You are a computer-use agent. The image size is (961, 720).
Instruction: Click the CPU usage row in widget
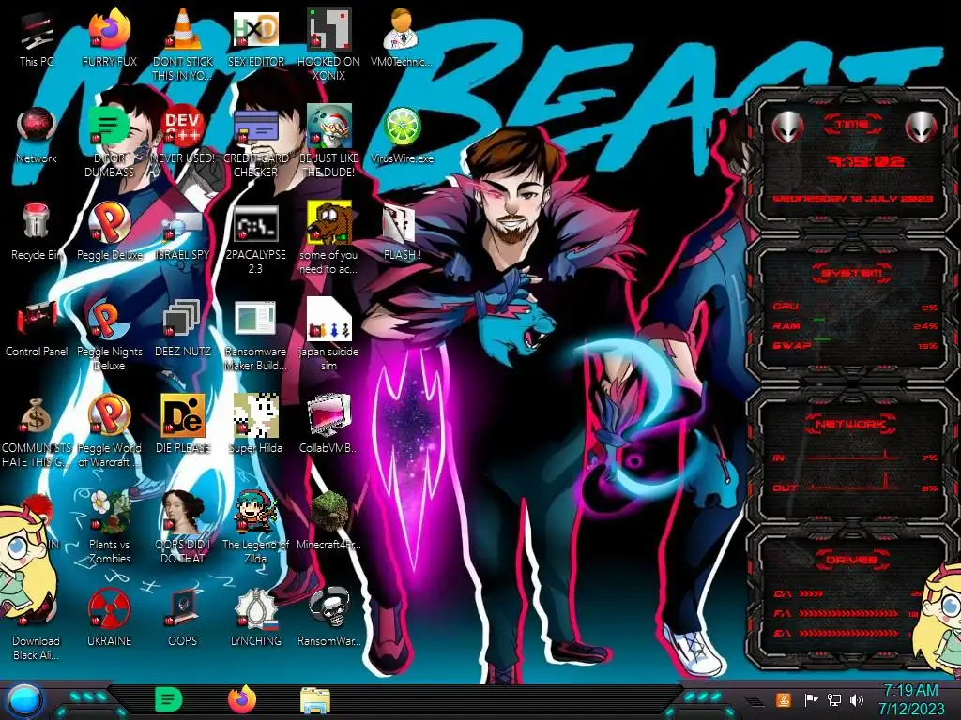[x=855, y=307]
